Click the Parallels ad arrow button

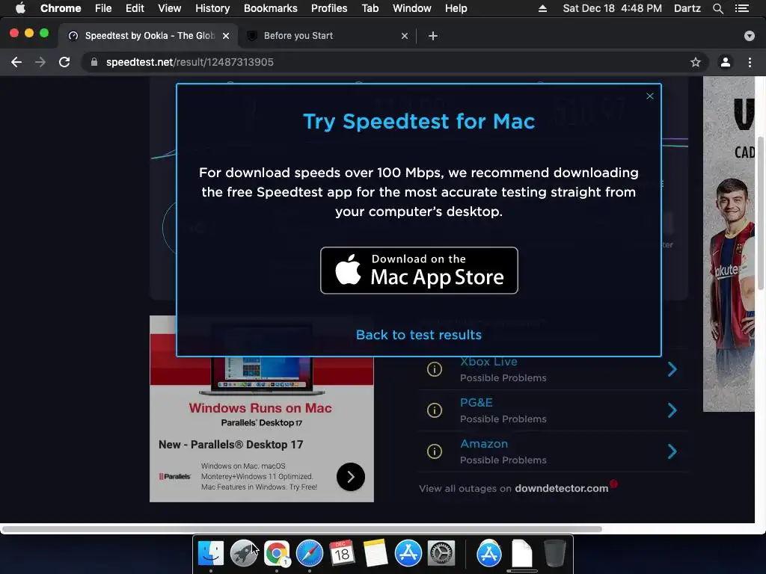[x=350, y=477]
